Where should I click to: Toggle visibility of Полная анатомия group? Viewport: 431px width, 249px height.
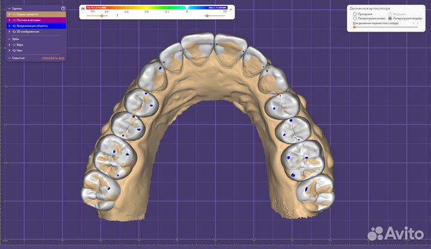pos(14,20)
